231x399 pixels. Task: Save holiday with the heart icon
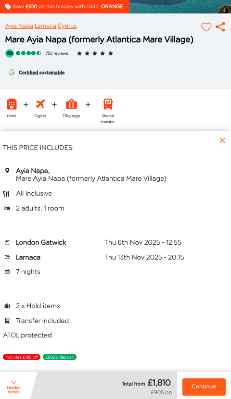pyautogui.click(x=206, y=27)
